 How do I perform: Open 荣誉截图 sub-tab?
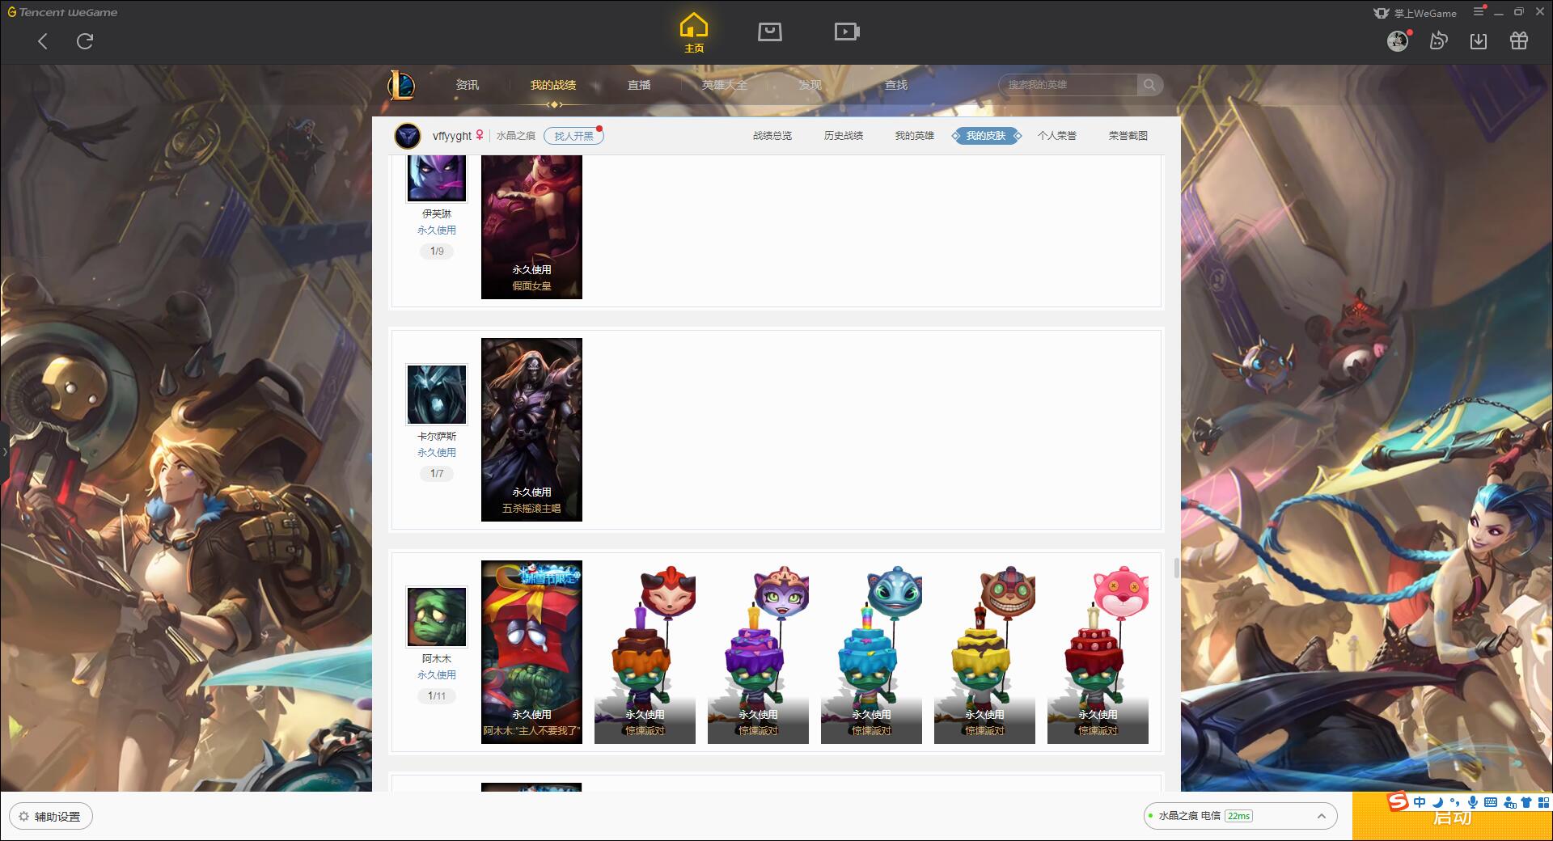[x=1128, y=136]
